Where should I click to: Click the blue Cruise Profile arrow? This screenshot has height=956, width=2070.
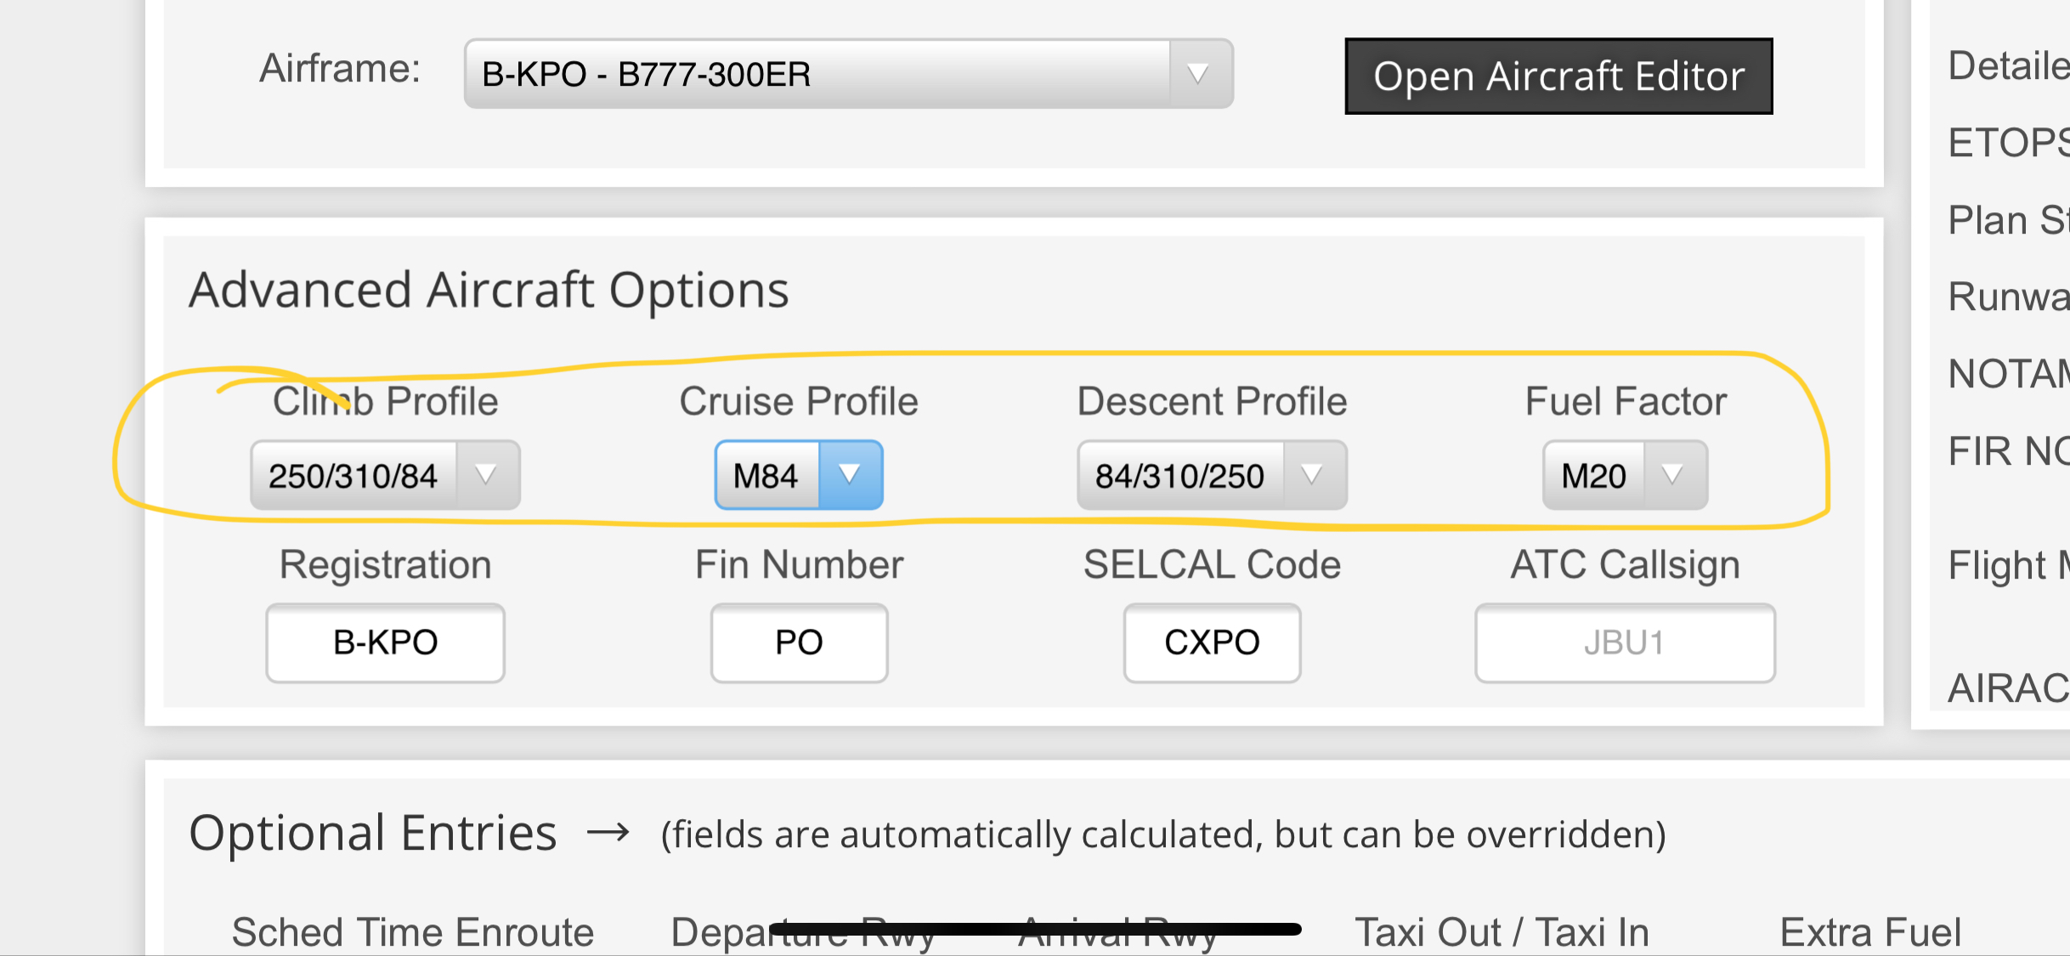pos(850,474)
